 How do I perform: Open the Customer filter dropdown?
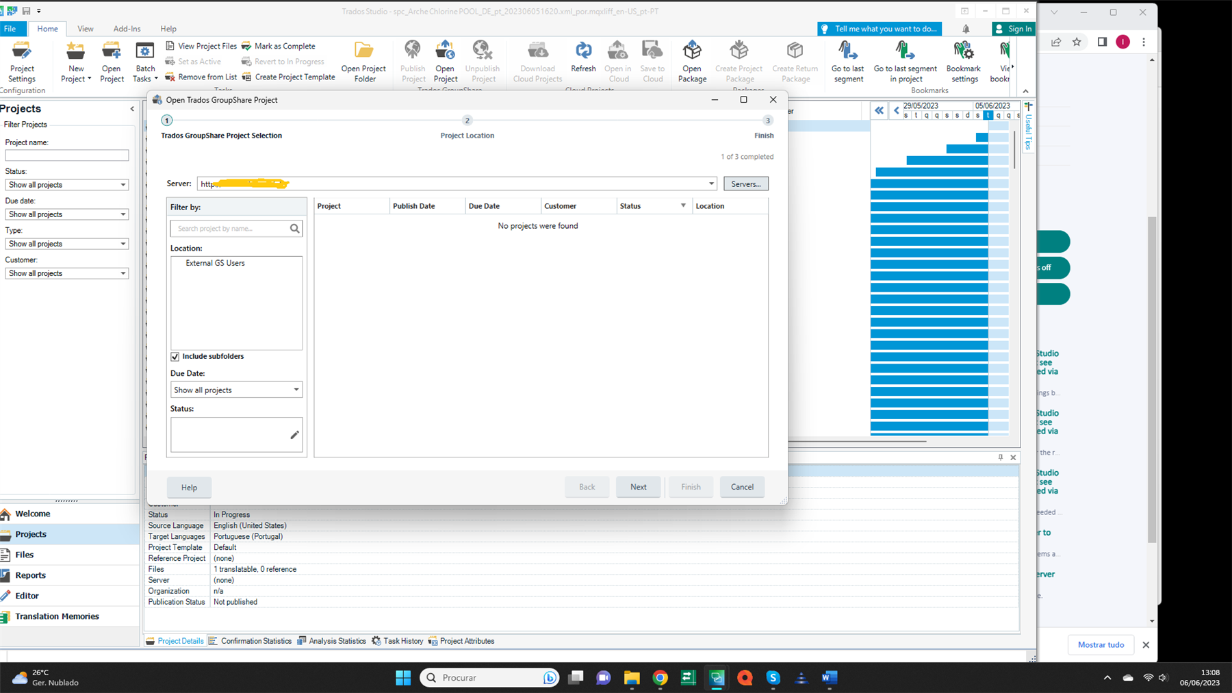[67, 273]
